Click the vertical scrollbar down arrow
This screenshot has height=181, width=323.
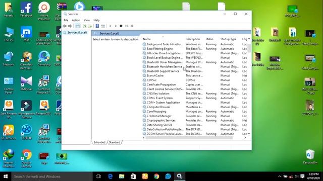coord(249,134)
